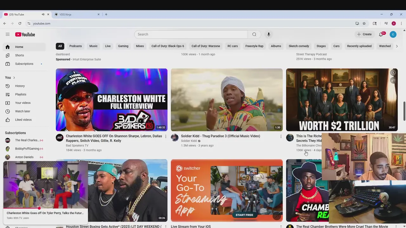Open Soldier Kidd Thug Paradise 3 title
This screenshot has width=406, height=228.
[x=220, y=136]
